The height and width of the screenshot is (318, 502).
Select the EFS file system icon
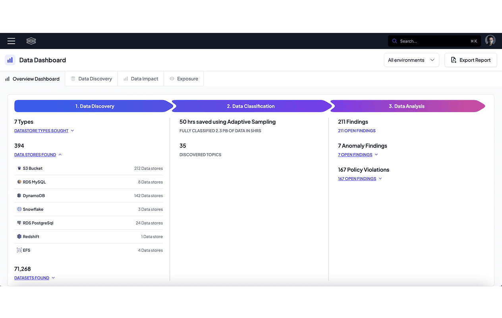[x=19, y=250]
